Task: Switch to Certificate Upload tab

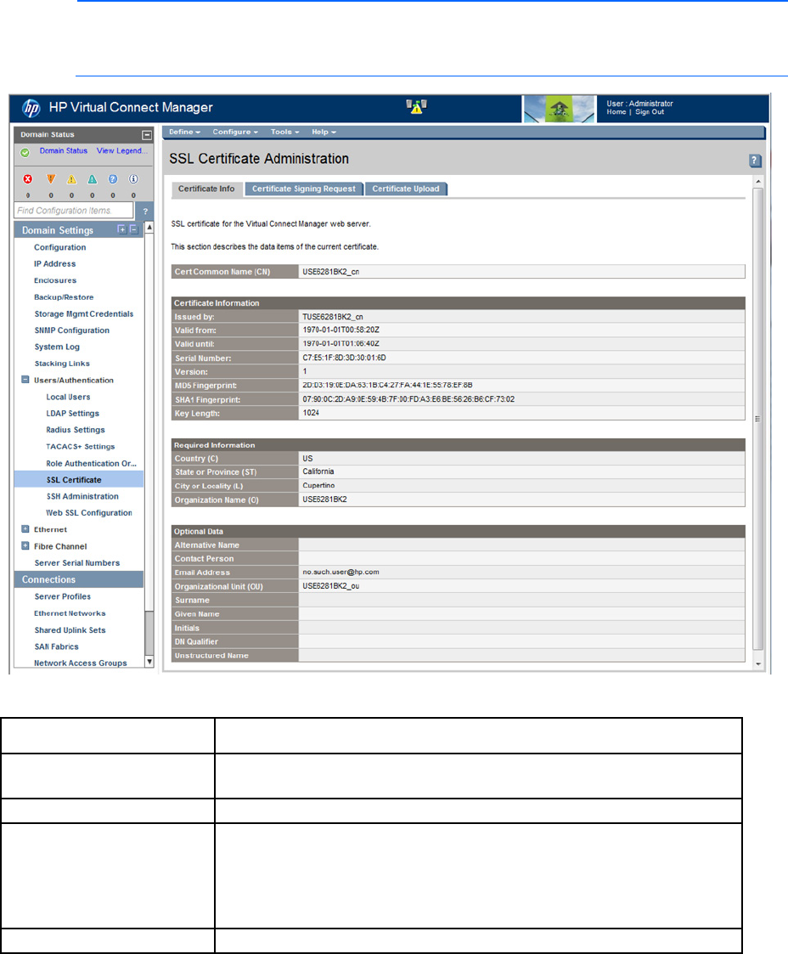Action: [406, 189]
